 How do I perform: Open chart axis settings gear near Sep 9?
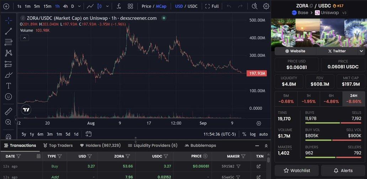(259, 123)
